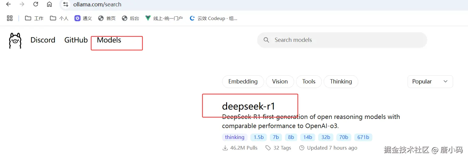The height and width of the screenshot is (159, 468).
Task: Select the 1.5b size tag
Action: (x=259, y=137)
